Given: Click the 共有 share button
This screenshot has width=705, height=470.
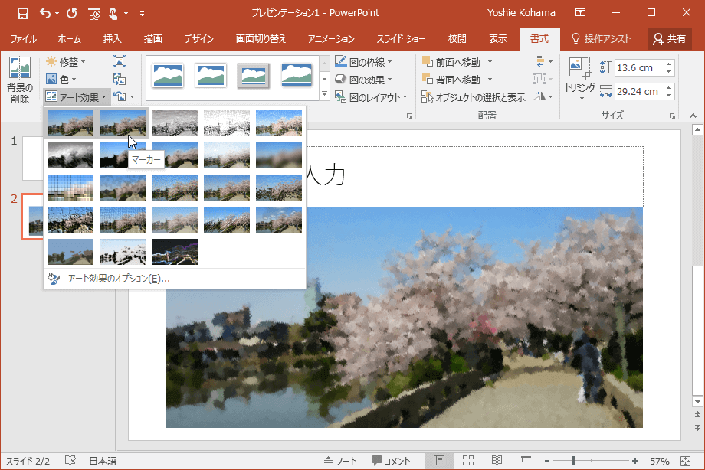Looking at the screenshot, I should tap(670, 38).
